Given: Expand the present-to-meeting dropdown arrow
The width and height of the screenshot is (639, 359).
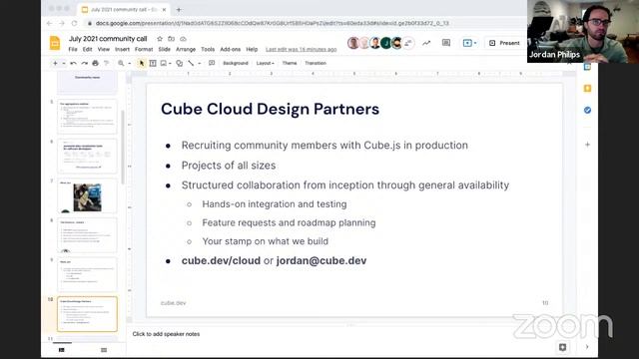Looking at the screenshot, I should (x=475, y=43).
